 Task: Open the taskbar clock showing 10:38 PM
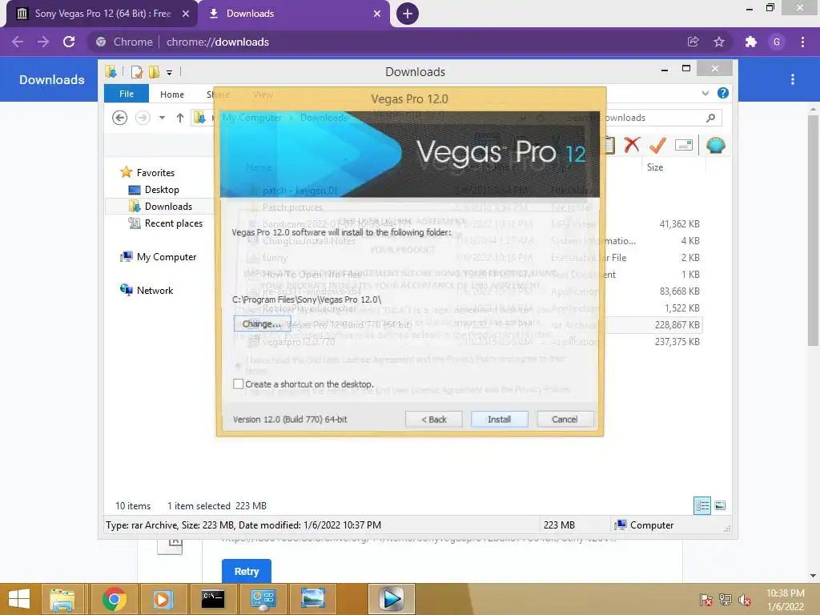[785, 600]
